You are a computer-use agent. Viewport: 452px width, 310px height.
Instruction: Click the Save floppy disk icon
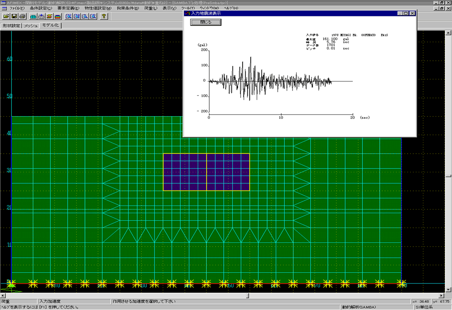[x=14, y=16]
